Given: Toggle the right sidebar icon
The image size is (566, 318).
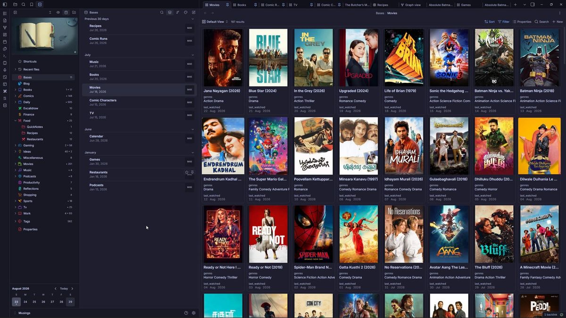Looking at the screenshot, I should [x=533, y=5].
